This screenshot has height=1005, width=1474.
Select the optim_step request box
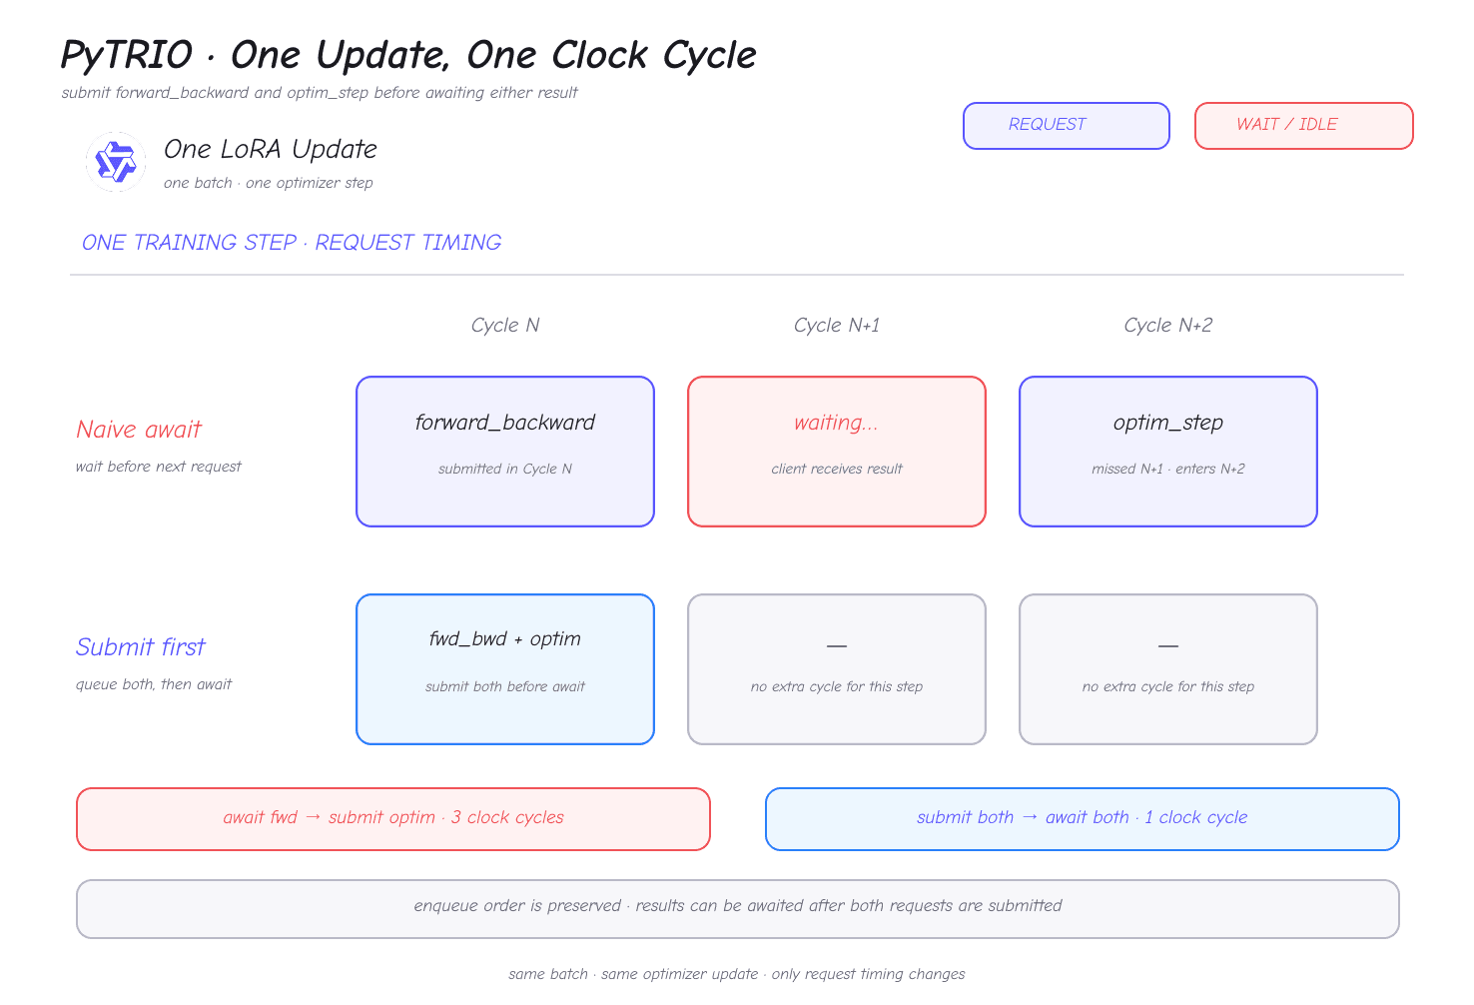click(x=1168, y=452)
